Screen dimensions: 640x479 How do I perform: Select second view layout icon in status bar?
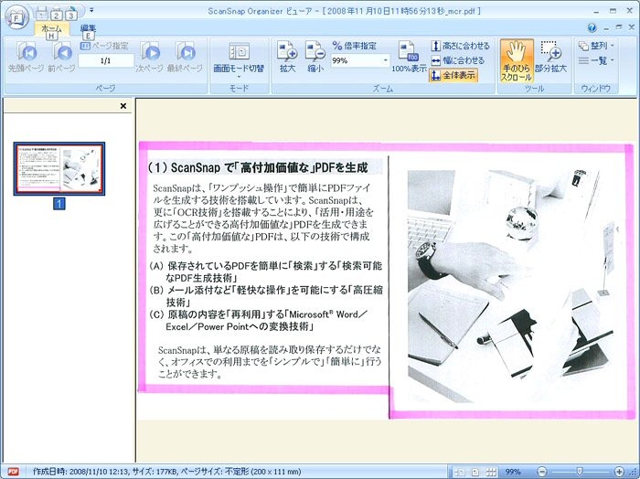[475, 472]
